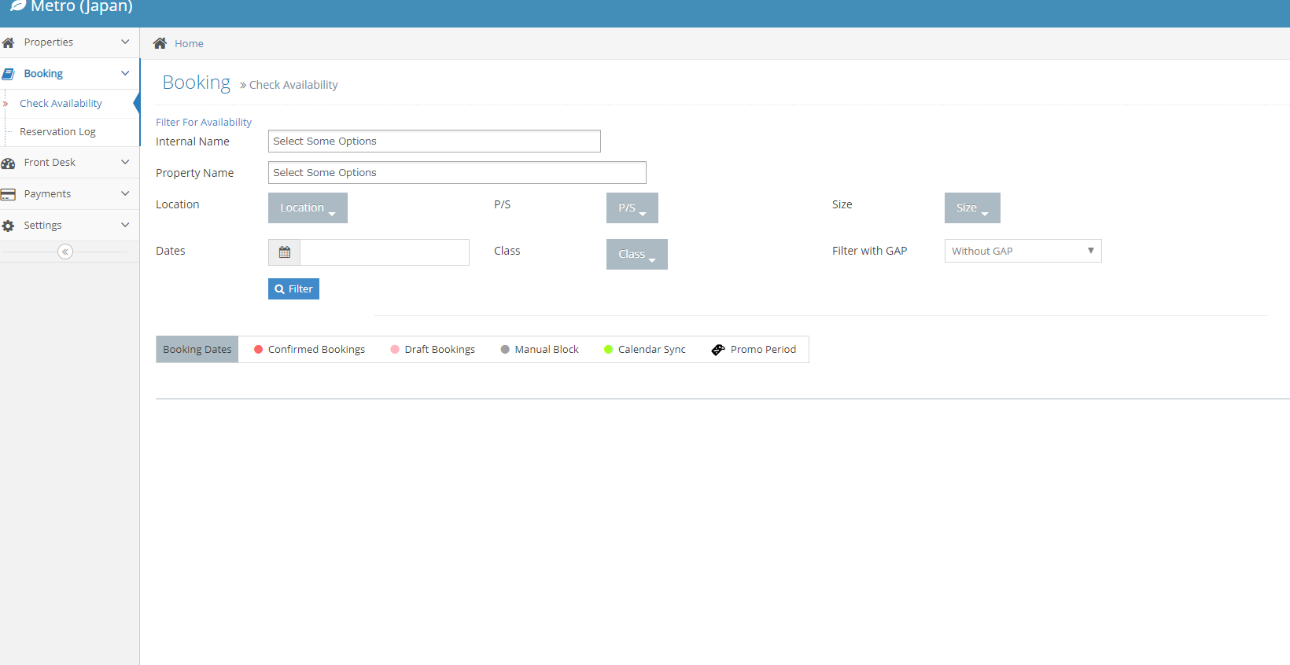Expand the Payments menu chevron
Viewport: 1290px width, 665px height.
pos(125,193)
